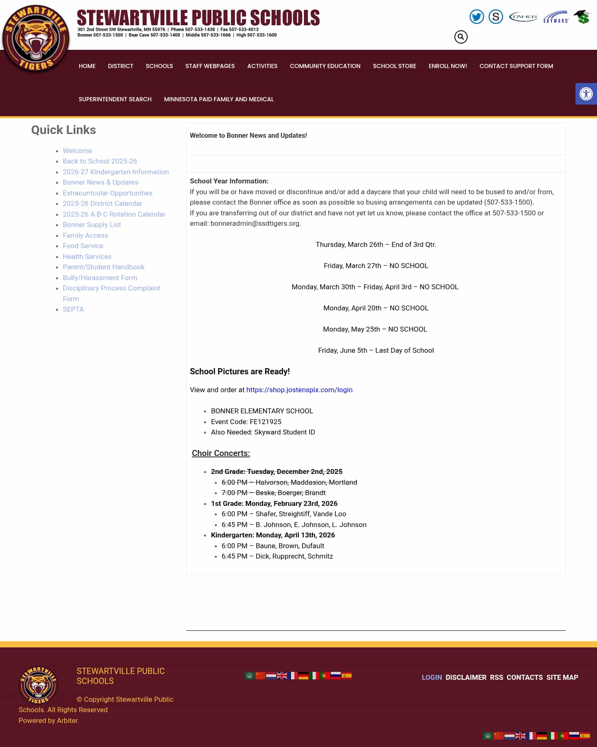The width and height of the screenshot is (597, 747).
Task: Follow the shop.jostenspix.com/login link
Action: pos(299,390)
